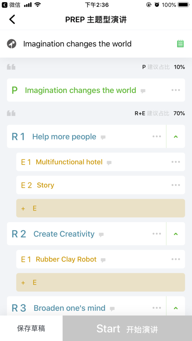Start speech with Start 开始演讲 button
Image resolution: width=192 pixels, height=341 pixels.
[x=127, y=328]
